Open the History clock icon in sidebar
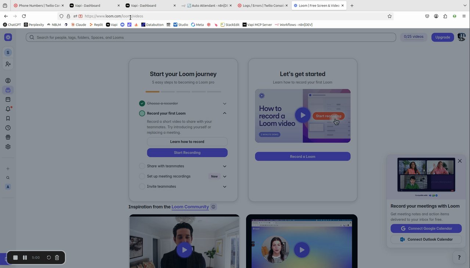Image resolution: width=470 pixels, height=268 pixels. pos(8,128)
